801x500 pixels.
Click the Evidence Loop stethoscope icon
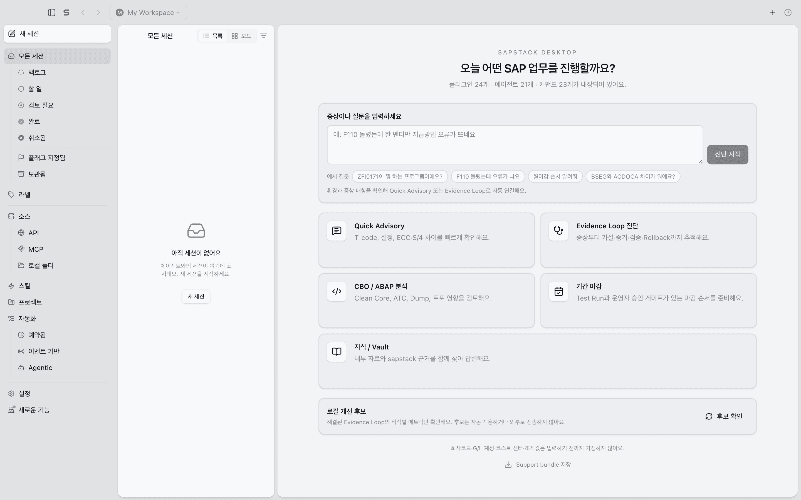(558, 231)
